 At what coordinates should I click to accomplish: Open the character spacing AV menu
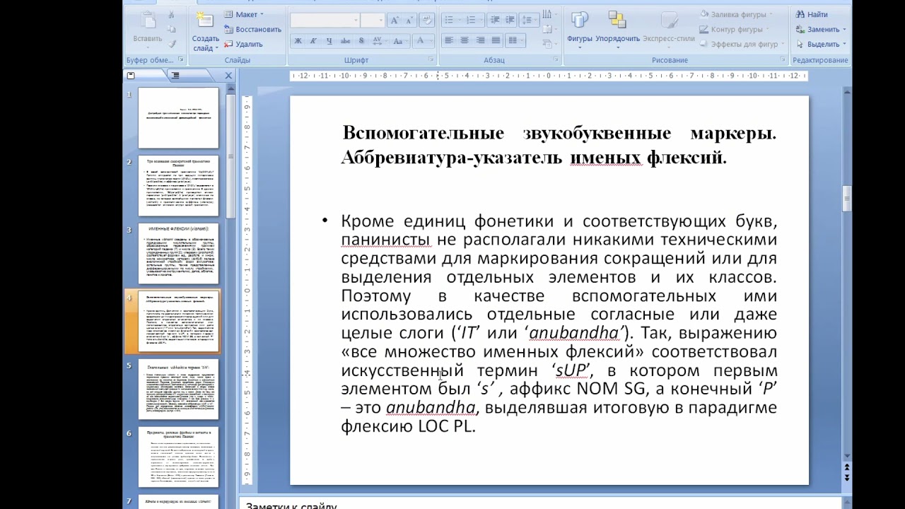coord(379,41)
